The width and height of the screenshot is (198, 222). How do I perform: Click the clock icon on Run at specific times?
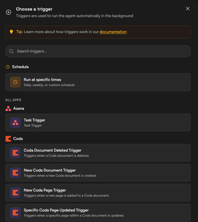[15, 82]
